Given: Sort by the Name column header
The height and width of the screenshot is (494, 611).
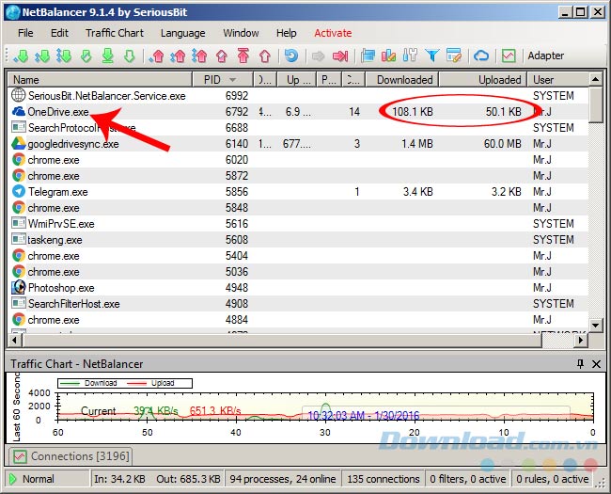Looking at the screenshot, I should tap(101, 80).
